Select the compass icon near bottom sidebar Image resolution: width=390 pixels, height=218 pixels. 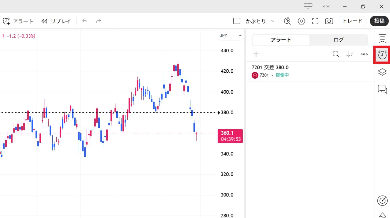(382, 201)
